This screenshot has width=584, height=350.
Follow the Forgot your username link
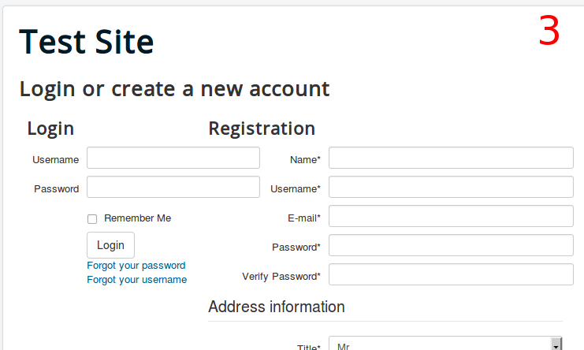pos(137,280)
